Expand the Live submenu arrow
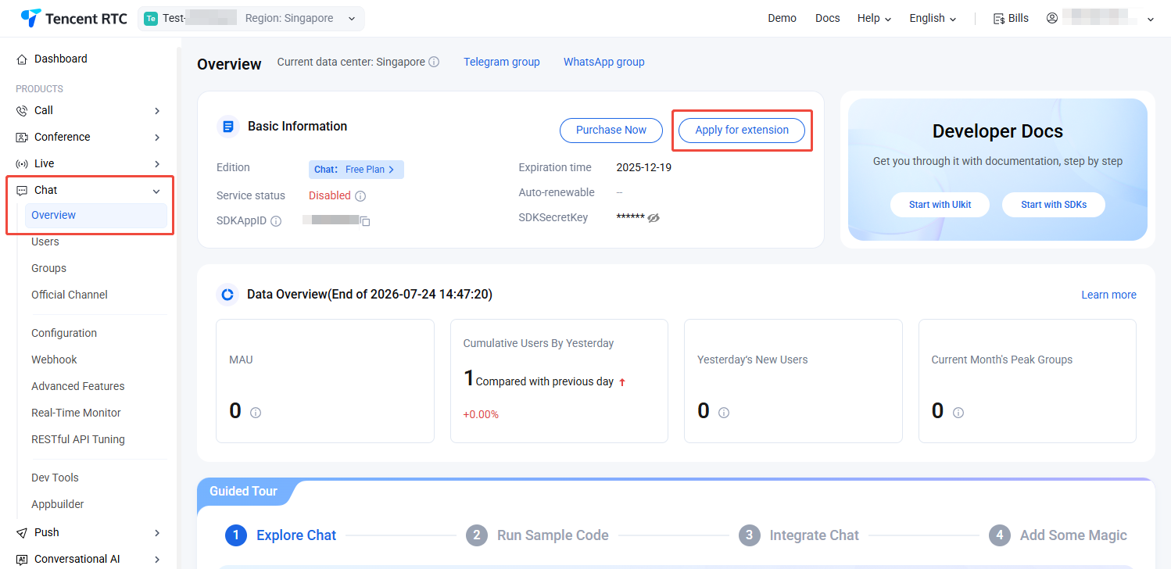Screen dimensions: 1171x569 click(x=157, y=164)
